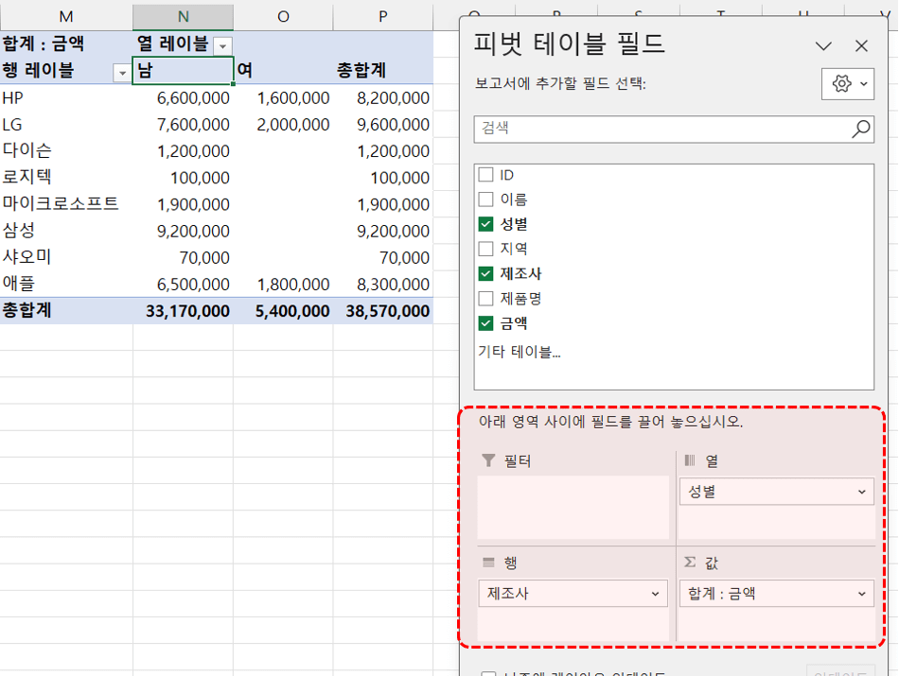899x676 pixels.
Task: Open the pivot field pane tools gear menu
Action: click(x=847, y=84)
